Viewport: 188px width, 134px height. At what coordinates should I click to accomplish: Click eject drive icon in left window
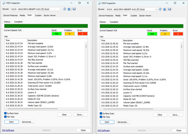[x=69, y=9]
